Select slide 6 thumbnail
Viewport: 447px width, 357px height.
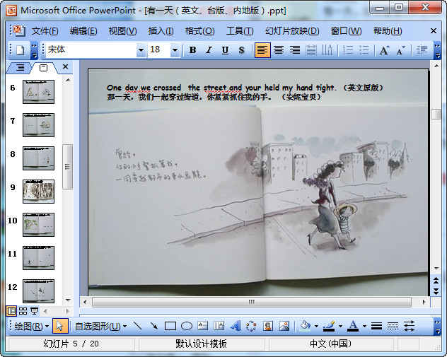[38, 92]
